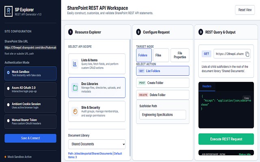Click the generated REST URL field
This screenshot has height=162, width=260.
[232, 54]
